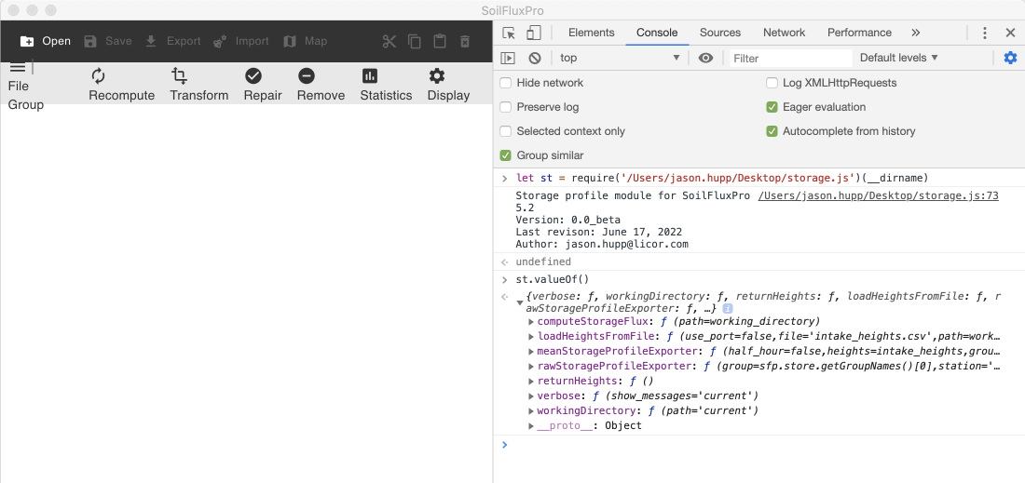Collapse the st.valueOf() object output
This screenshot has width=1025, height=483.
520,302
